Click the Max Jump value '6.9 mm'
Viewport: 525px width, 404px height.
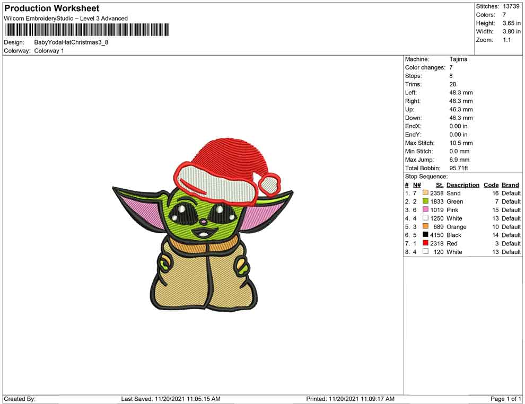tap(459, 160)
